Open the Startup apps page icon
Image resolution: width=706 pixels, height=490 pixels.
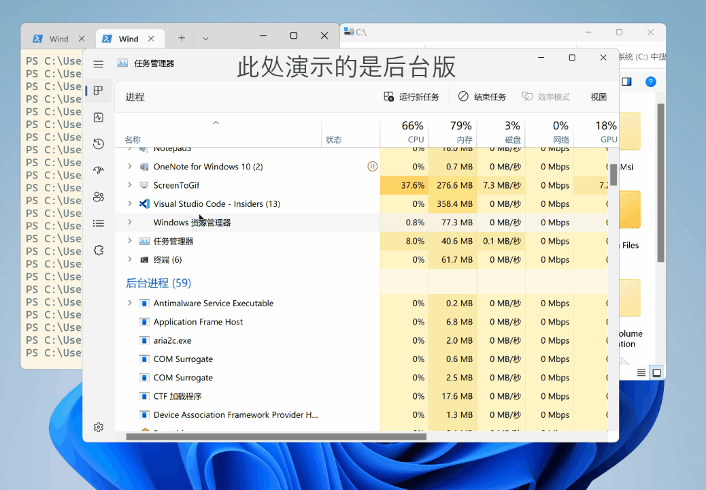pyautogui.click(x=98, y=170)
